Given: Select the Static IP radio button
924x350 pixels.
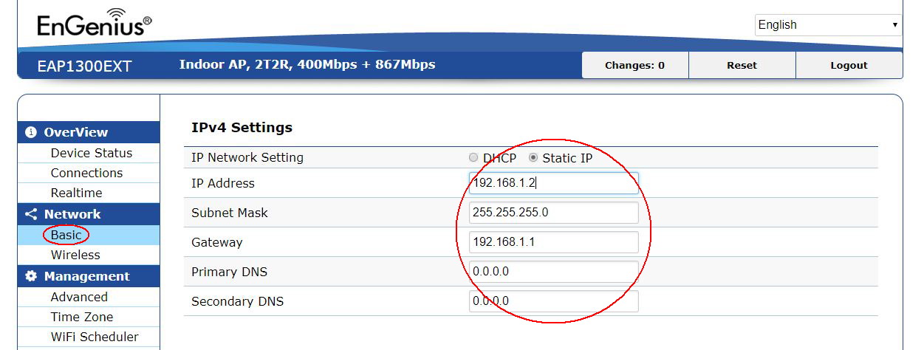Looking at the screenshot, I should pos(533,158).
